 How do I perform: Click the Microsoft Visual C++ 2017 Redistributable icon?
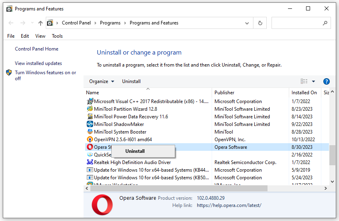(x=90, y=101)
